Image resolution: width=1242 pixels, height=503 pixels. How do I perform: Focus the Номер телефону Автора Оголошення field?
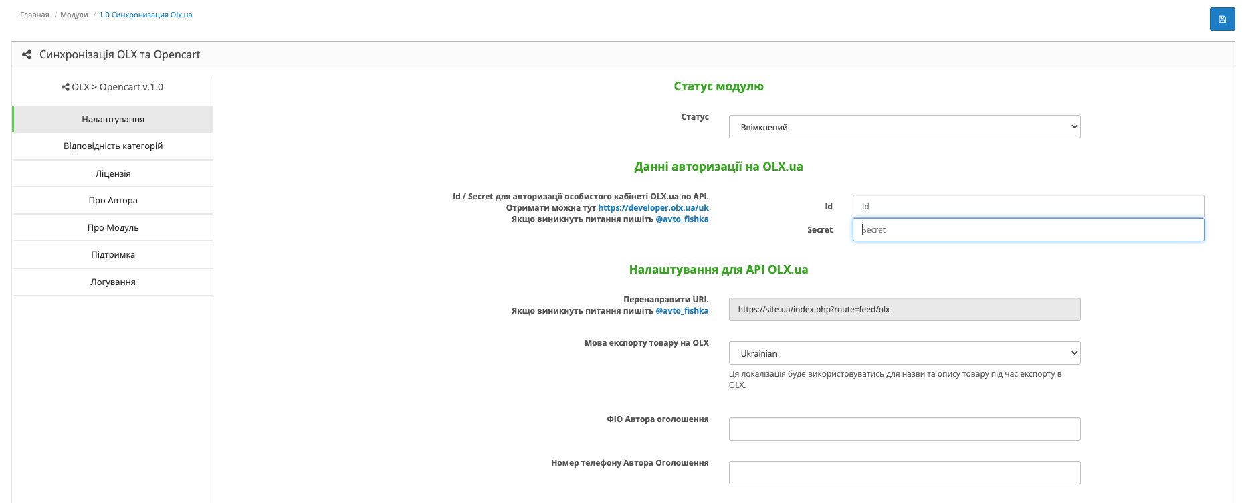(904, 472)
